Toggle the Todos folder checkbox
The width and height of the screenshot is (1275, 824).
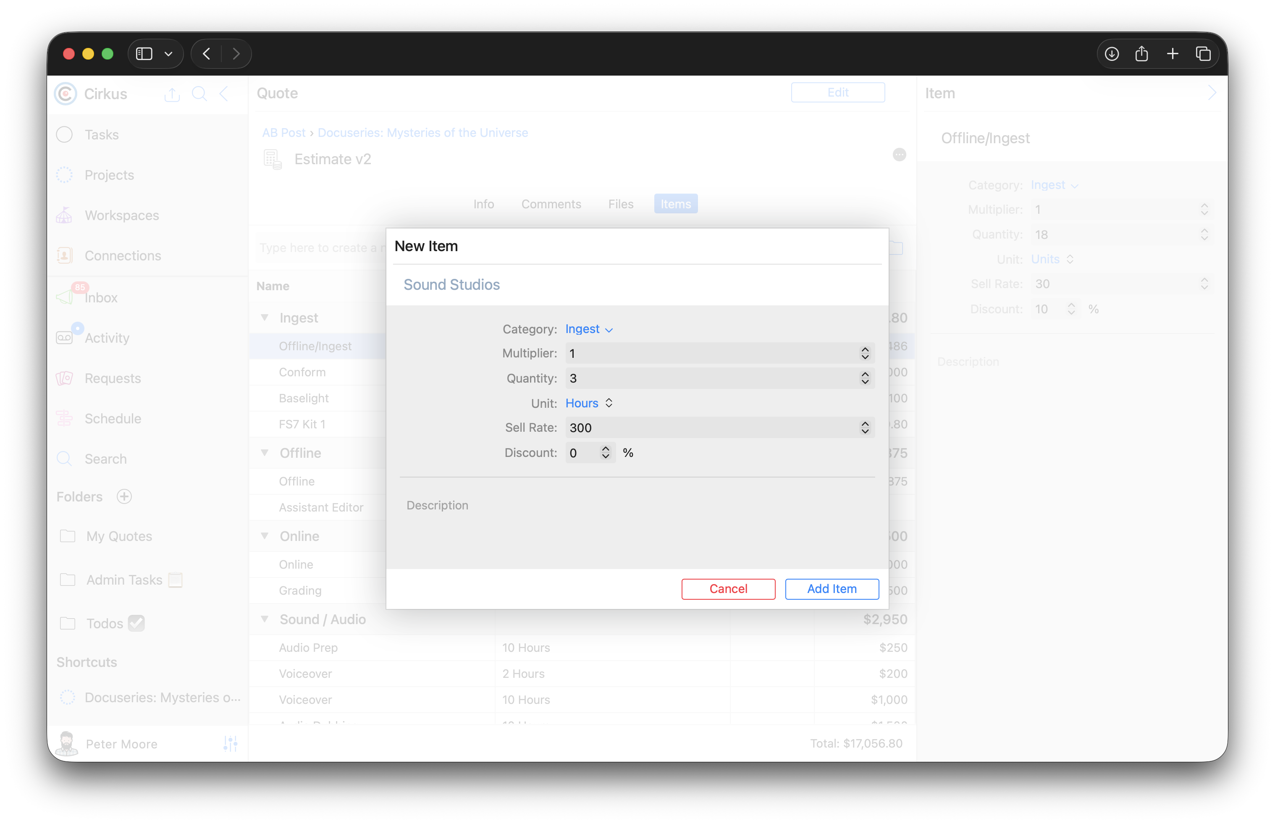click(x=136, y=623)
